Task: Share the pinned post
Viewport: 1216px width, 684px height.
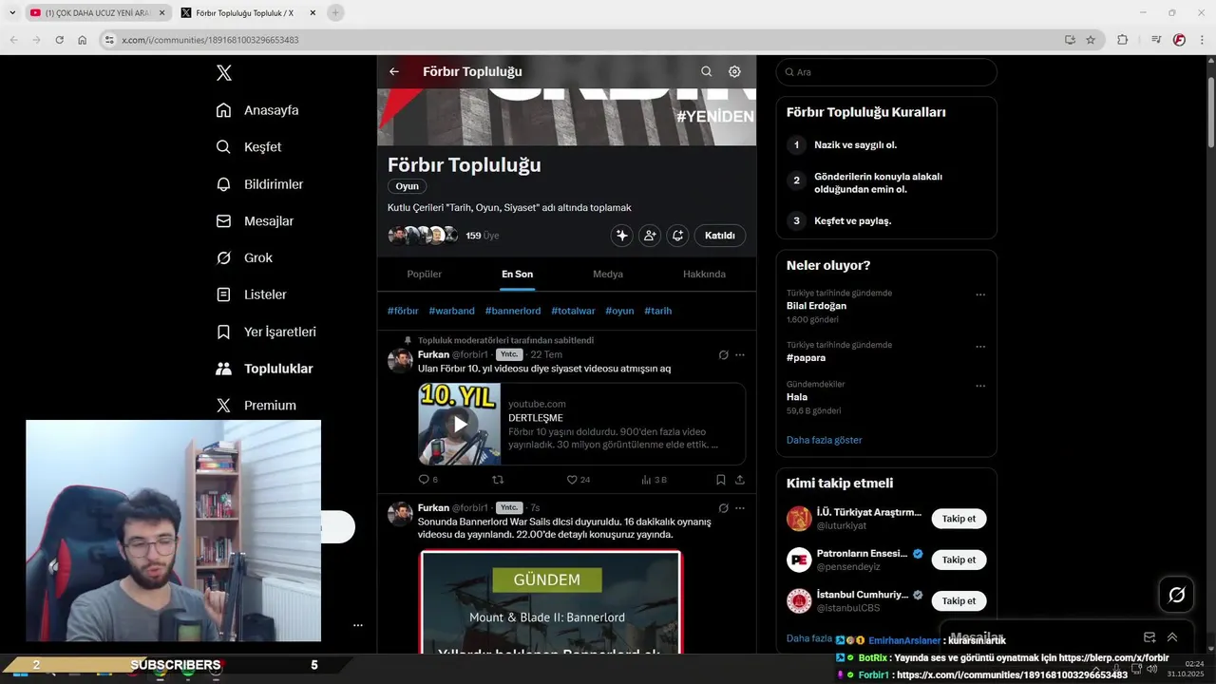Action: point(740,480)
